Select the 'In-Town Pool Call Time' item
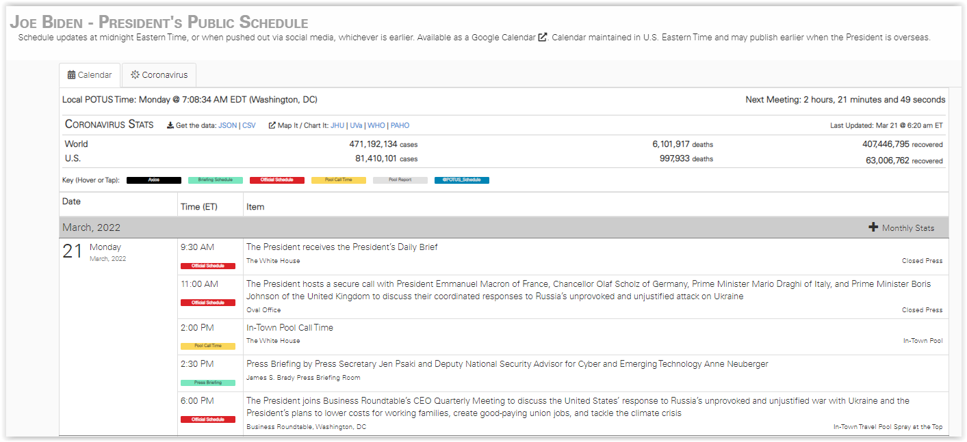This screenshot has height=442, width=967. [289, 328]
